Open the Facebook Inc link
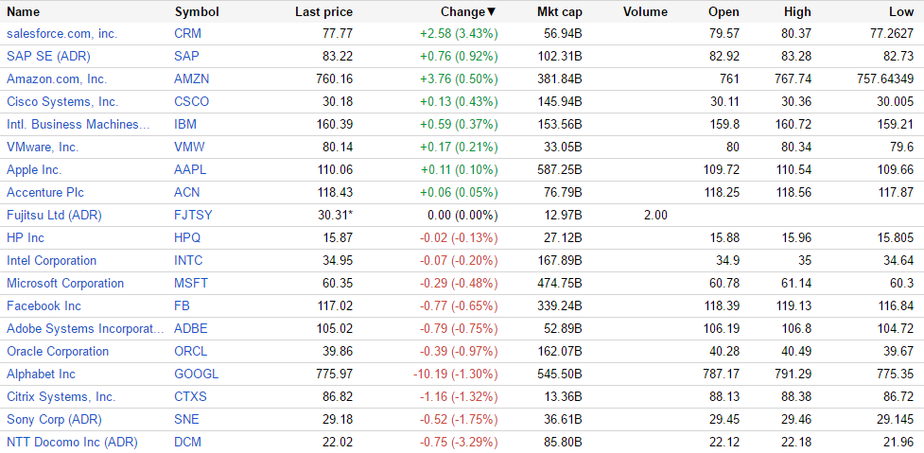This screenshot has width=924, height=453. [x=44, y=305]
